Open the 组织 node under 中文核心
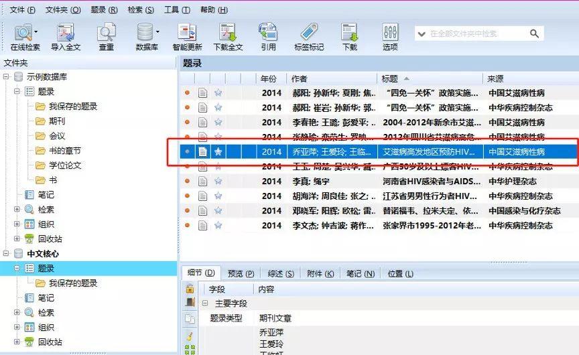This screenshot has height=355, width=579. 46,327
